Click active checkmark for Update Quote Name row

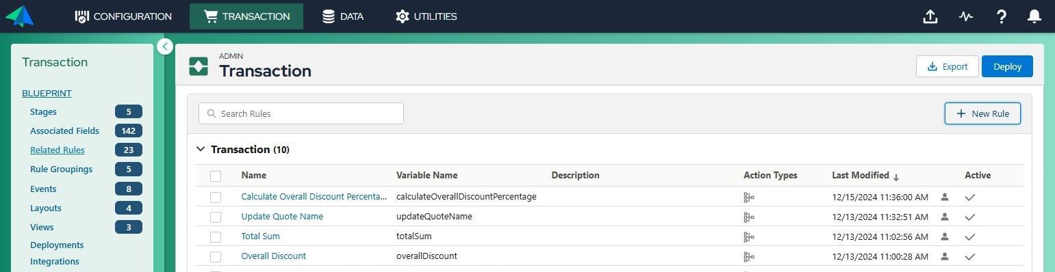coord(970,217)
